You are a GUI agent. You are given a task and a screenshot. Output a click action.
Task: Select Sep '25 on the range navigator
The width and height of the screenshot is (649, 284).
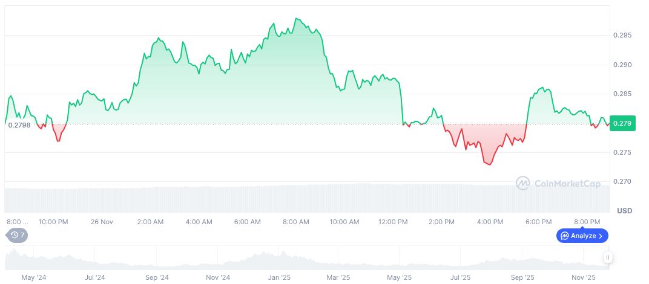point(522,277)
